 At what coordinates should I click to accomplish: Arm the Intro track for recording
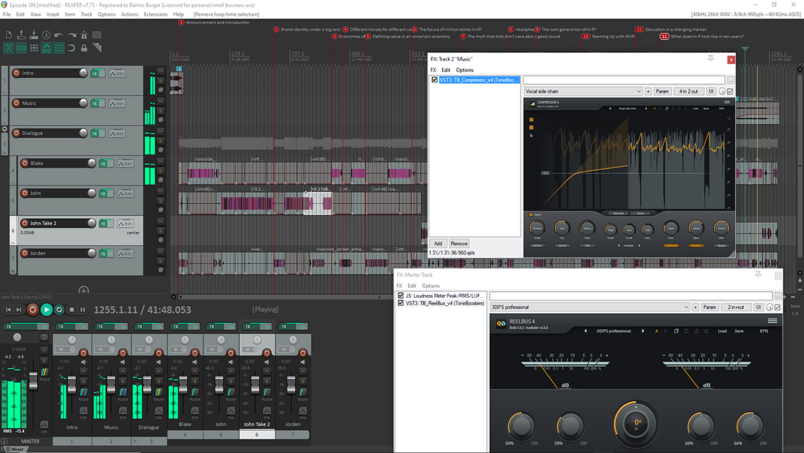[15, 73]
